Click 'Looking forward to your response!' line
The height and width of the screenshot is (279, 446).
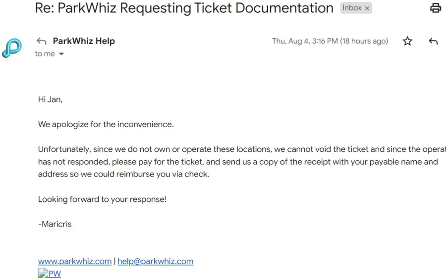pos(102,199)
